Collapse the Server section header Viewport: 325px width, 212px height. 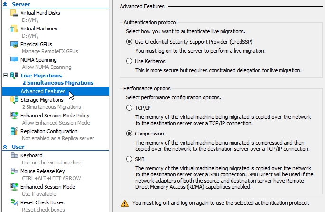point(5,4)
